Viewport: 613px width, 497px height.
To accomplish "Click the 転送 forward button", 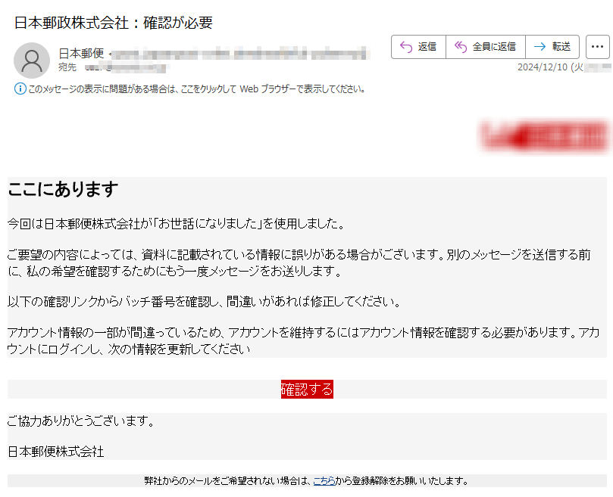I will pyautogui.click(x=552, y=47).
